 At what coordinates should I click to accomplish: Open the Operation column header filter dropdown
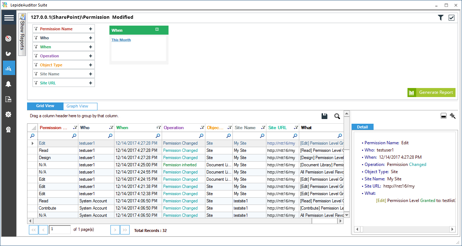click(x=202, y=128)
